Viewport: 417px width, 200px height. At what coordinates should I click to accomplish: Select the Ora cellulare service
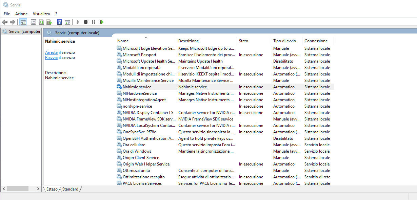click(x=134, y=145)
